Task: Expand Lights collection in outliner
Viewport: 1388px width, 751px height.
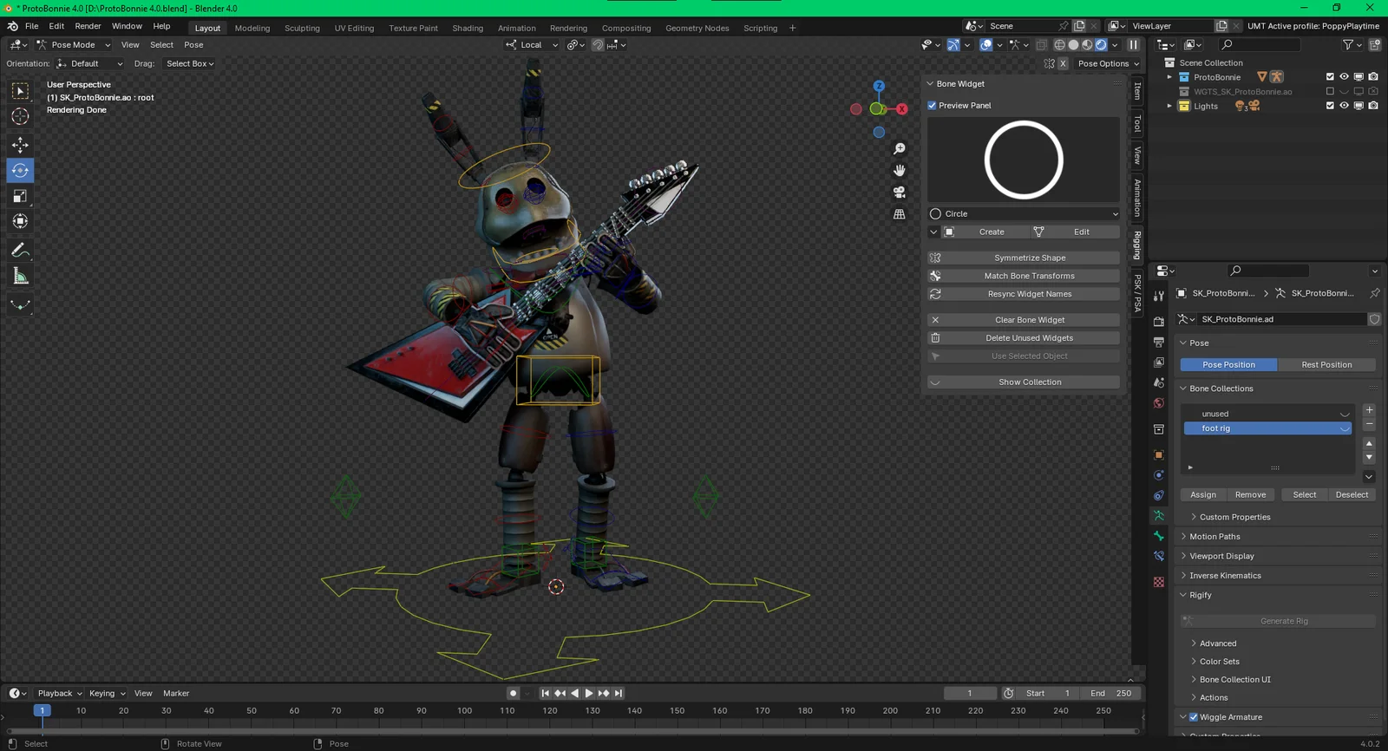Action: point(1169,106)
